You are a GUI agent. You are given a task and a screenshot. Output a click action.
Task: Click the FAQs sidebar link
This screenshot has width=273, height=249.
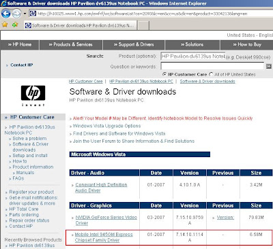tap(18, 178)
